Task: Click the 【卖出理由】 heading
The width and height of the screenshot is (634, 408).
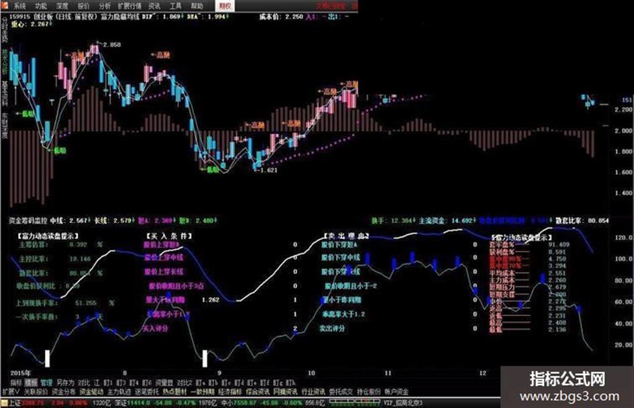Action: point(346,236)
